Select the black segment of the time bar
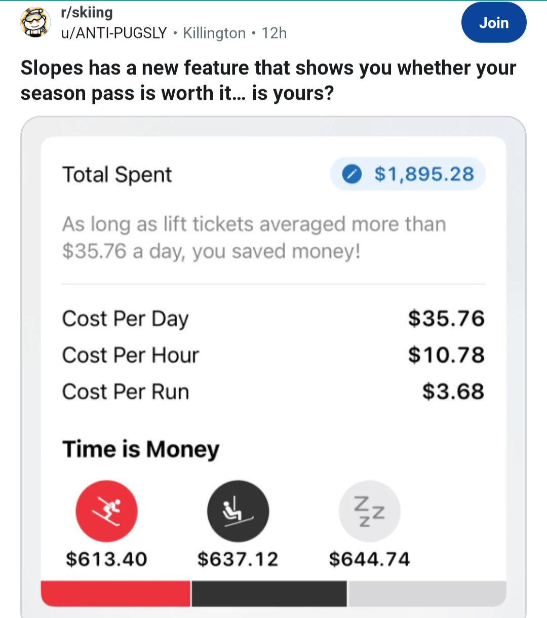The height and width of the screenshot is (618, 547). (x=269, y=594)
